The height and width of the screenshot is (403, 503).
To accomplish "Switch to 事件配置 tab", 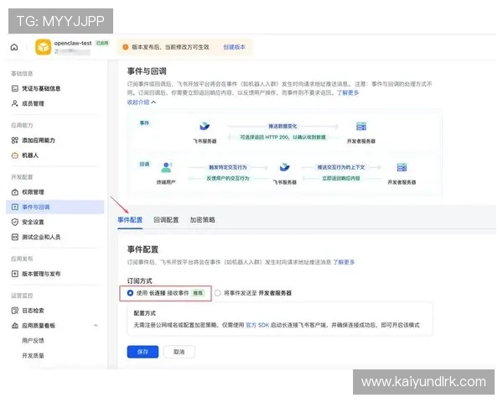I will [130, 220].
